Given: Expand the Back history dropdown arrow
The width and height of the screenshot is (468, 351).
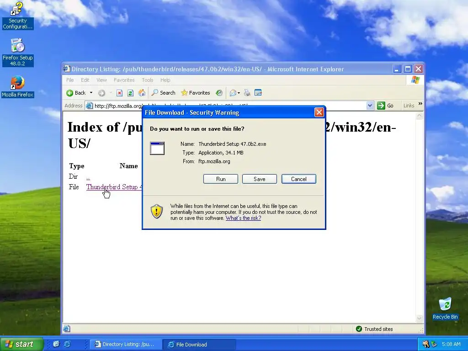Looking at the screenshot, I should point(91,93).
